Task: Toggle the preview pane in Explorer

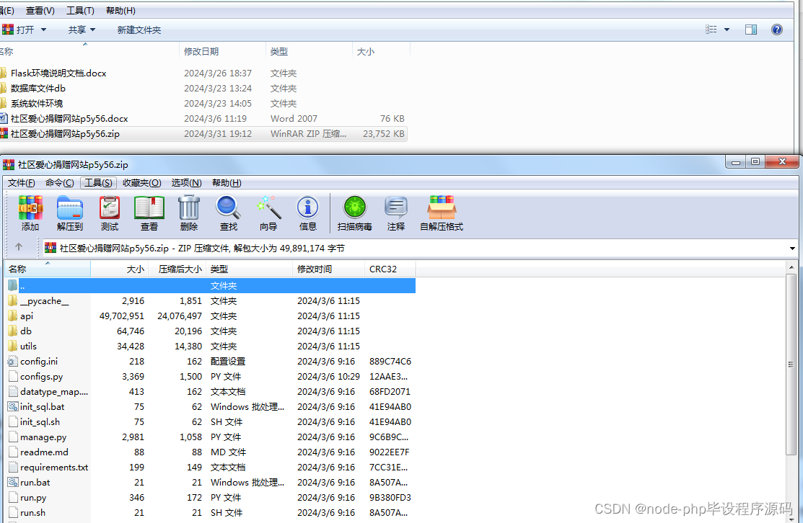Action: pos(750,30)
